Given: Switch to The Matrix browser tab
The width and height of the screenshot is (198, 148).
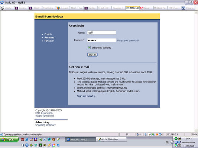Looking at the screenshot, I should [49, 8].
